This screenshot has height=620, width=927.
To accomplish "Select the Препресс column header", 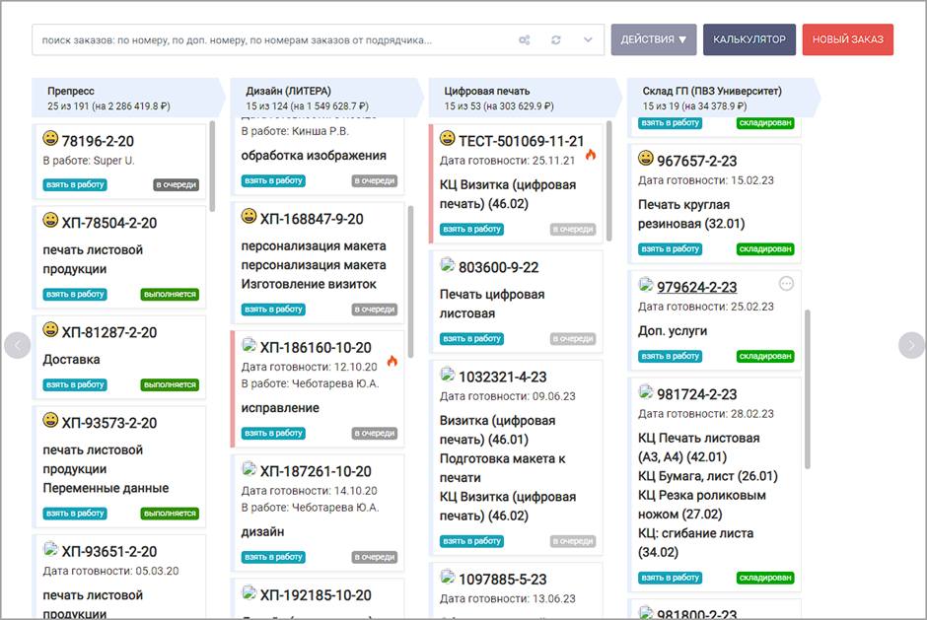I will 128,99.
